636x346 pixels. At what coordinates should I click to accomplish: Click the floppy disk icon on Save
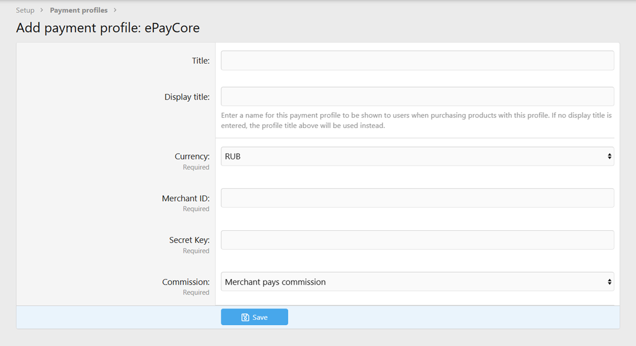coord(245,317)
